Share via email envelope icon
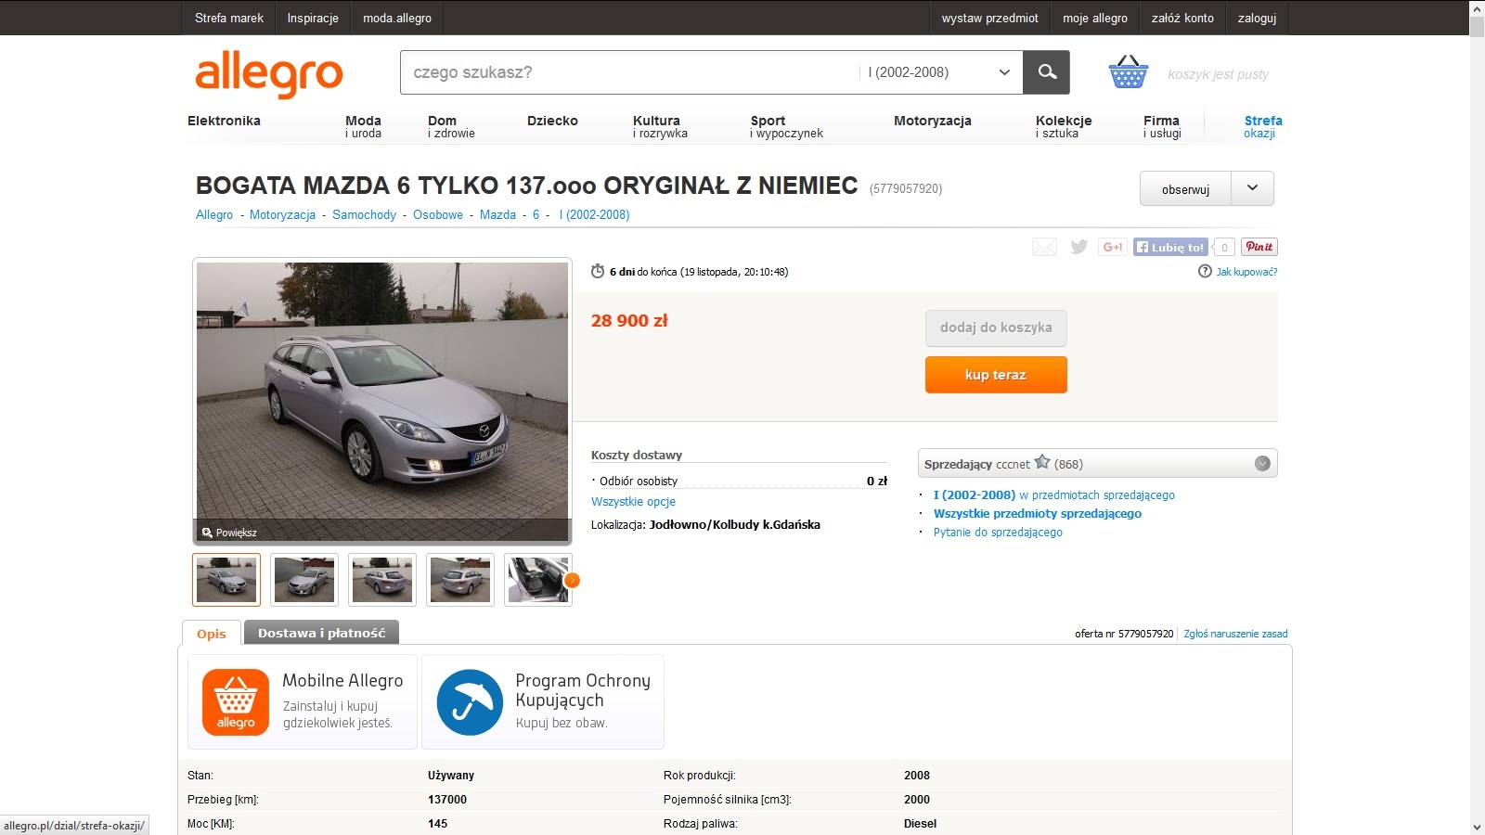1485x835 pixels. 1044,247
